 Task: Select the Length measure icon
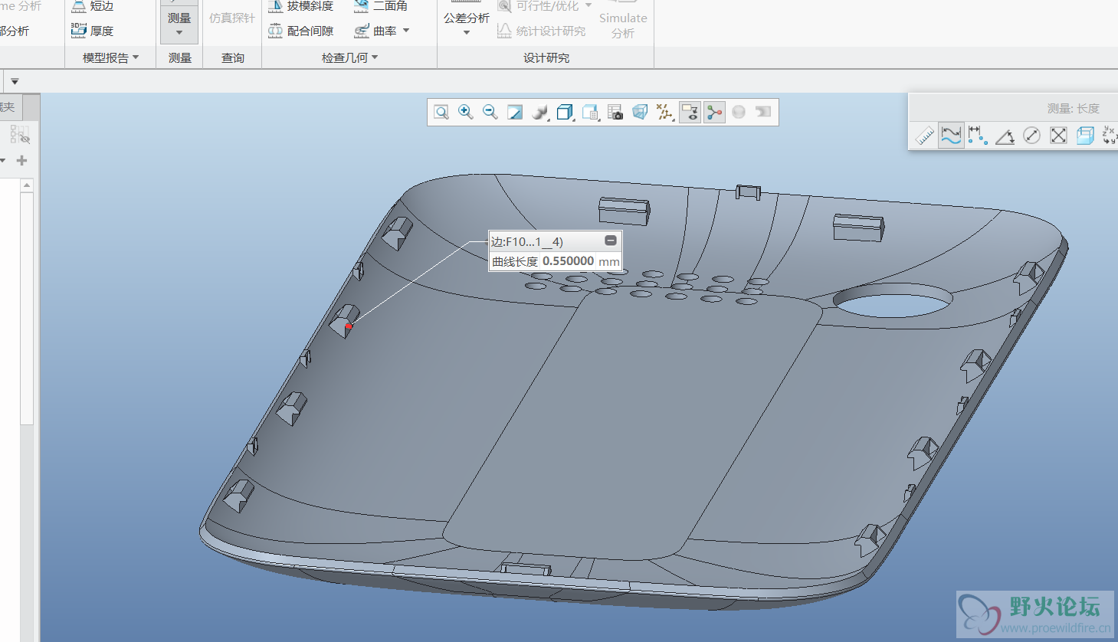point(951,136)
